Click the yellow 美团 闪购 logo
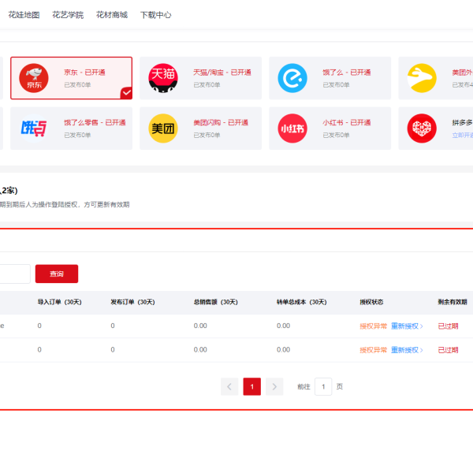This screenshot has width=473, height=473. click(163, 128)
